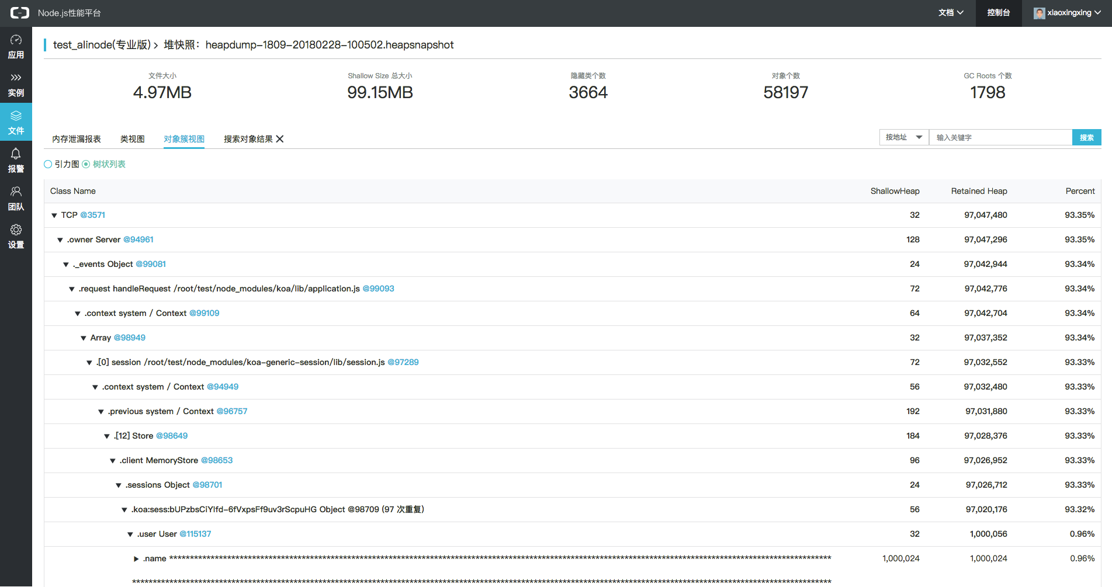Collapse the TCP @3571 tree node

click(x=54, y=216)
